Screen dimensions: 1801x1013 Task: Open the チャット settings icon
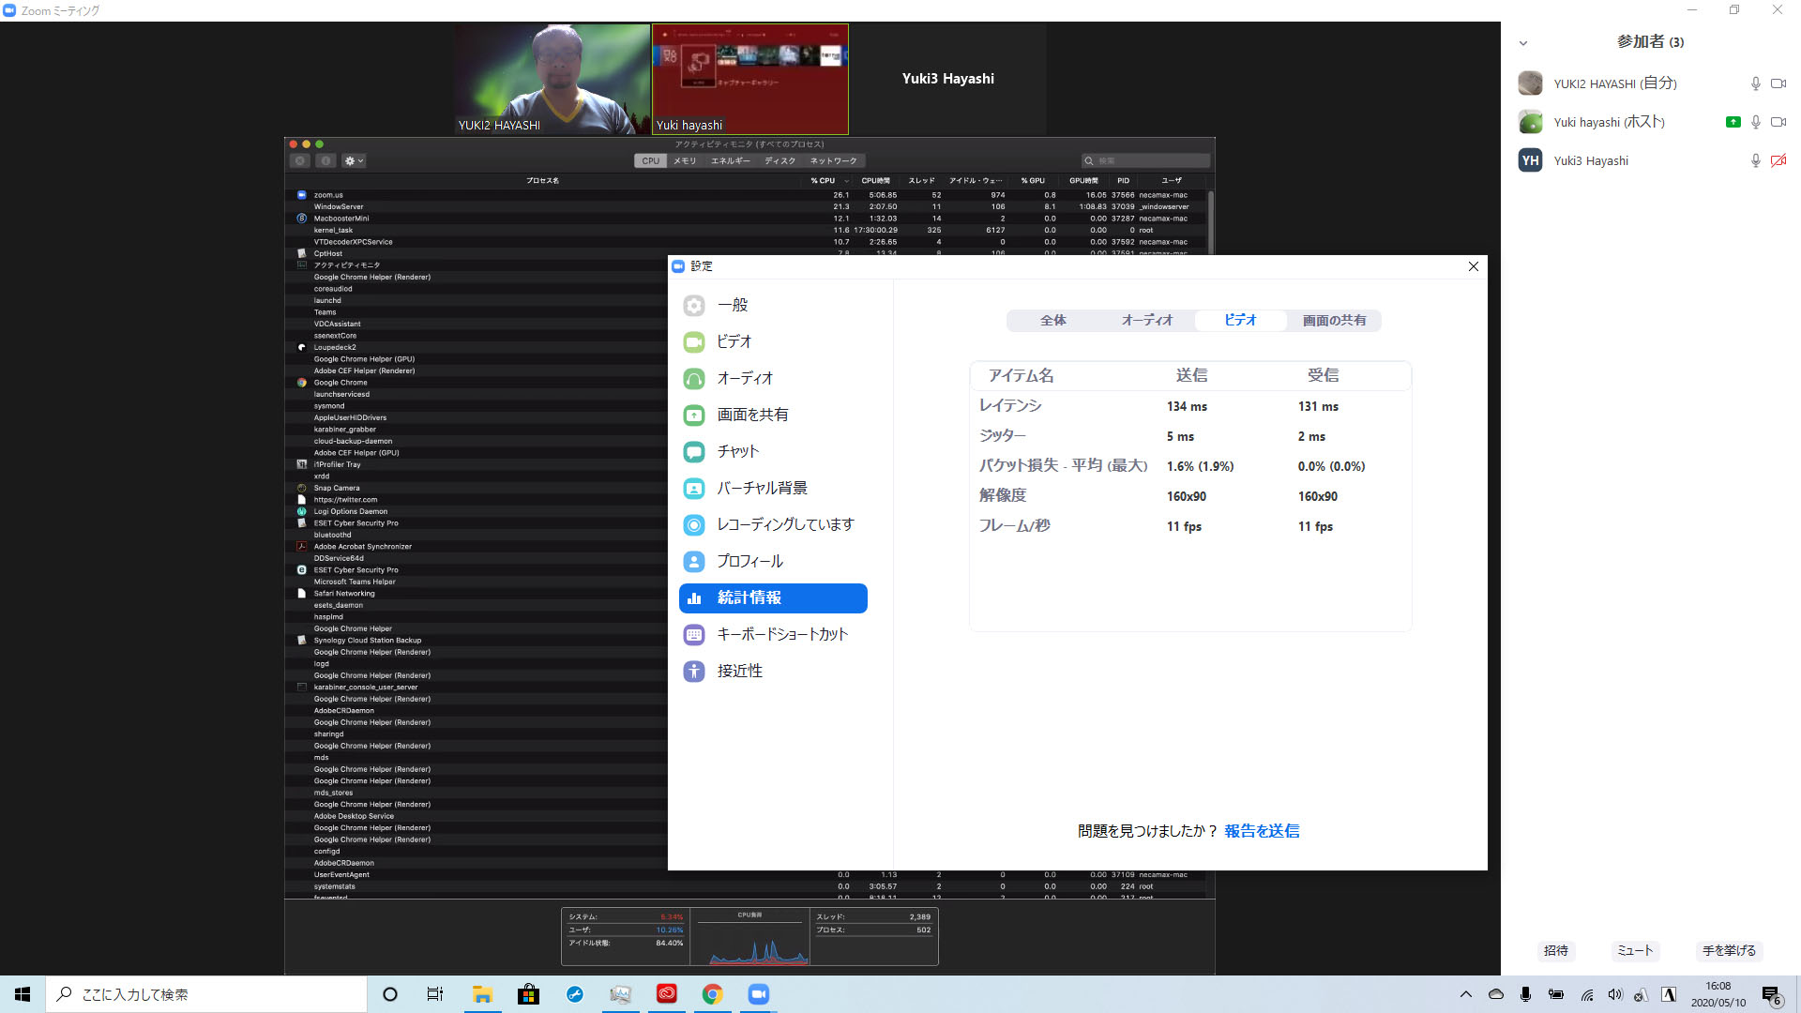[x=694, y=452]
